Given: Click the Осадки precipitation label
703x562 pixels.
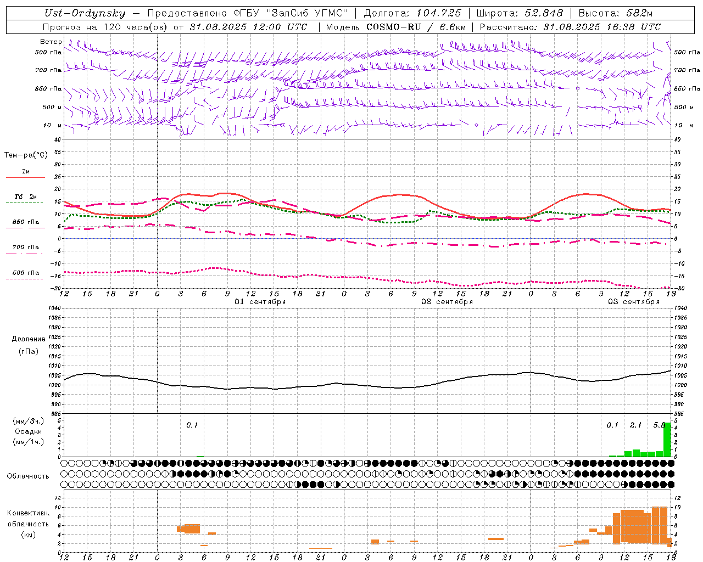Looking at the screenshot, I should click(29, 431).
